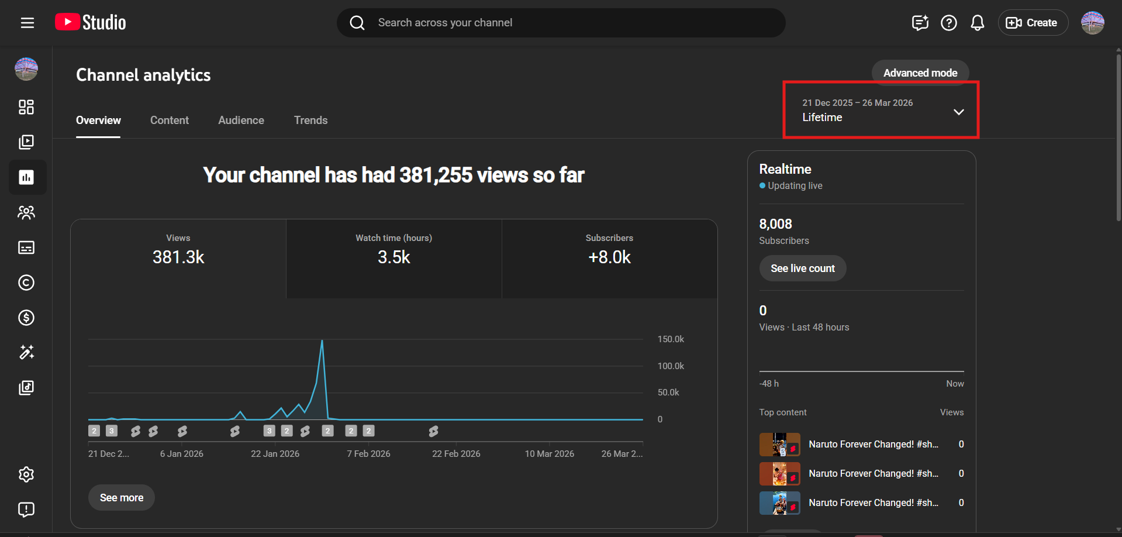Switch to the Audience tab

[241, 121]
